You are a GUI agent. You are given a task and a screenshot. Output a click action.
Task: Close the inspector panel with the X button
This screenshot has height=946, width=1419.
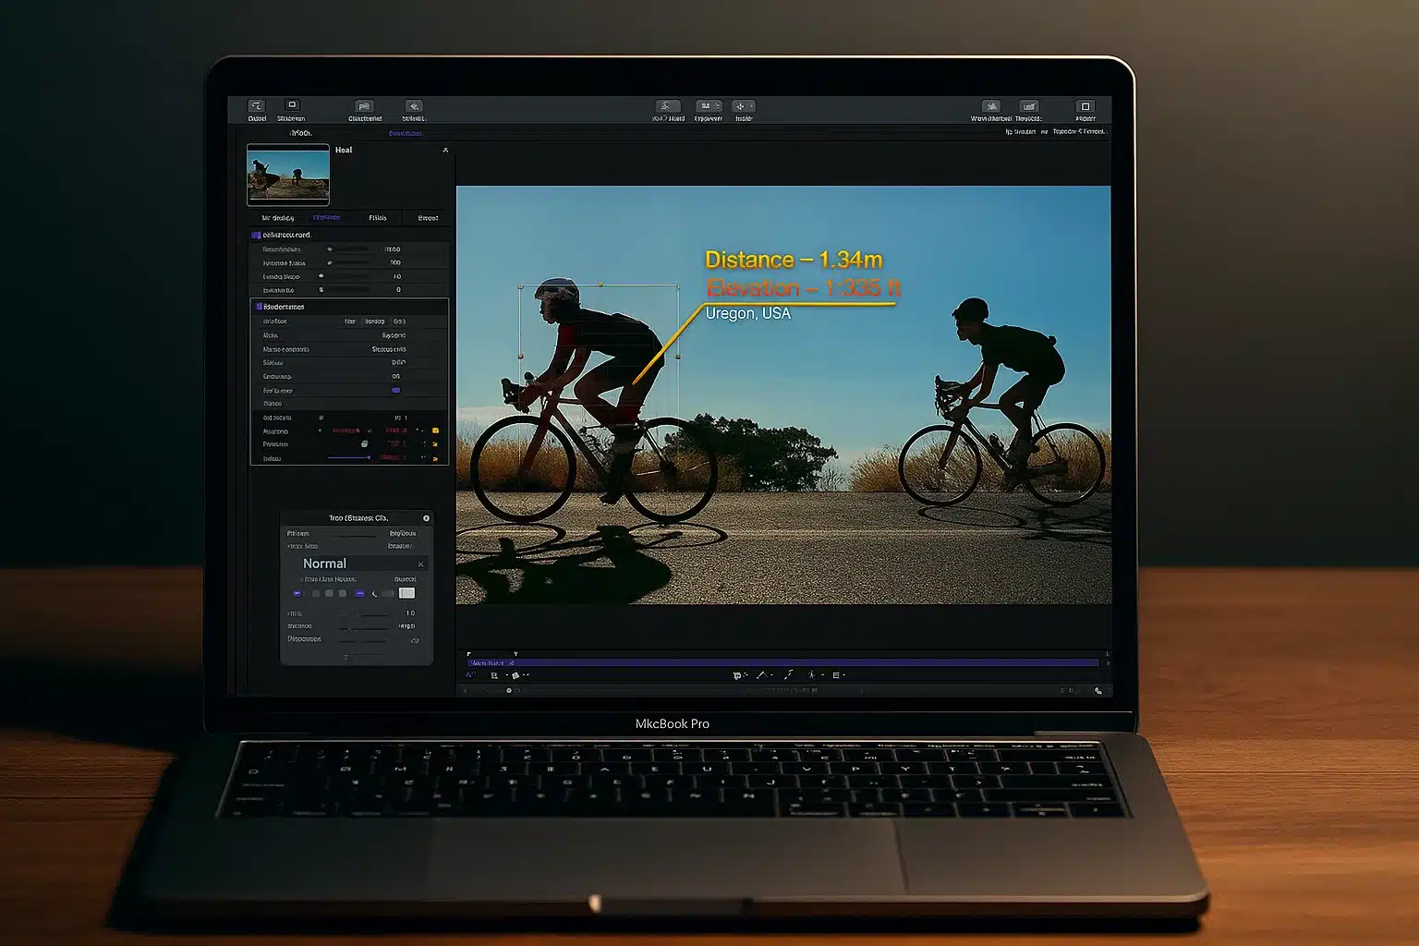point(445,150)
